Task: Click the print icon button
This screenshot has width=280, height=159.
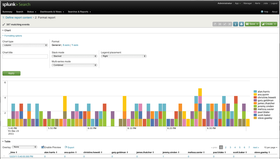Action: [241, 24]
